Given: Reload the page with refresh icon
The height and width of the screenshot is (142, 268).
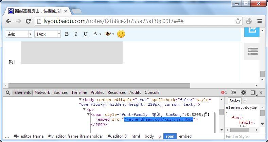Looking at the screenshot, I should 28,21.
